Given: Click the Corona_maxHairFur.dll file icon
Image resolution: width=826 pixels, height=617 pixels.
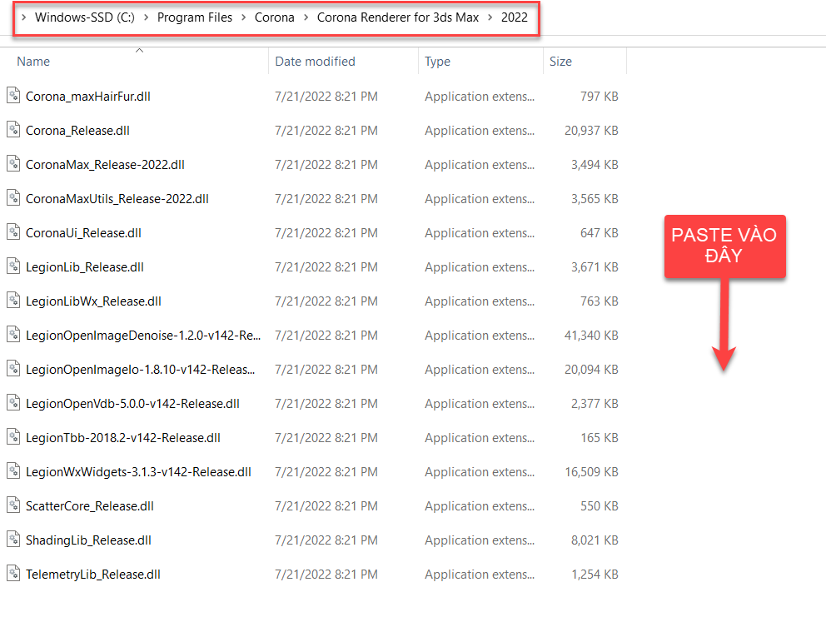Looking at the screenshot, I should [13, 96].
